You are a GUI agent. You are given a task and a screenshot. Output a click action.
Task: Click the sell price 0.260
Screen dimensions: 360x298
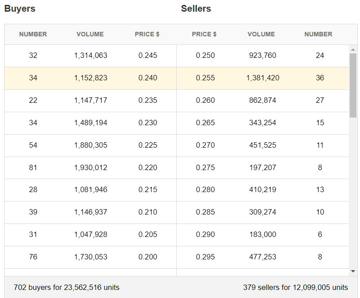205,101
